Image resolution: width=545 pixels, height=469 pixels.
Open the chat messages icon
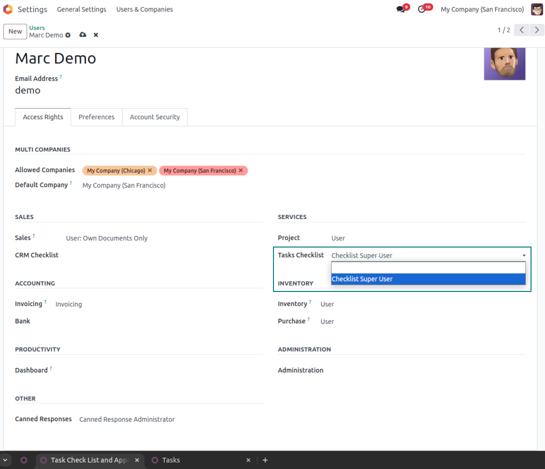[x=400, y=9]
